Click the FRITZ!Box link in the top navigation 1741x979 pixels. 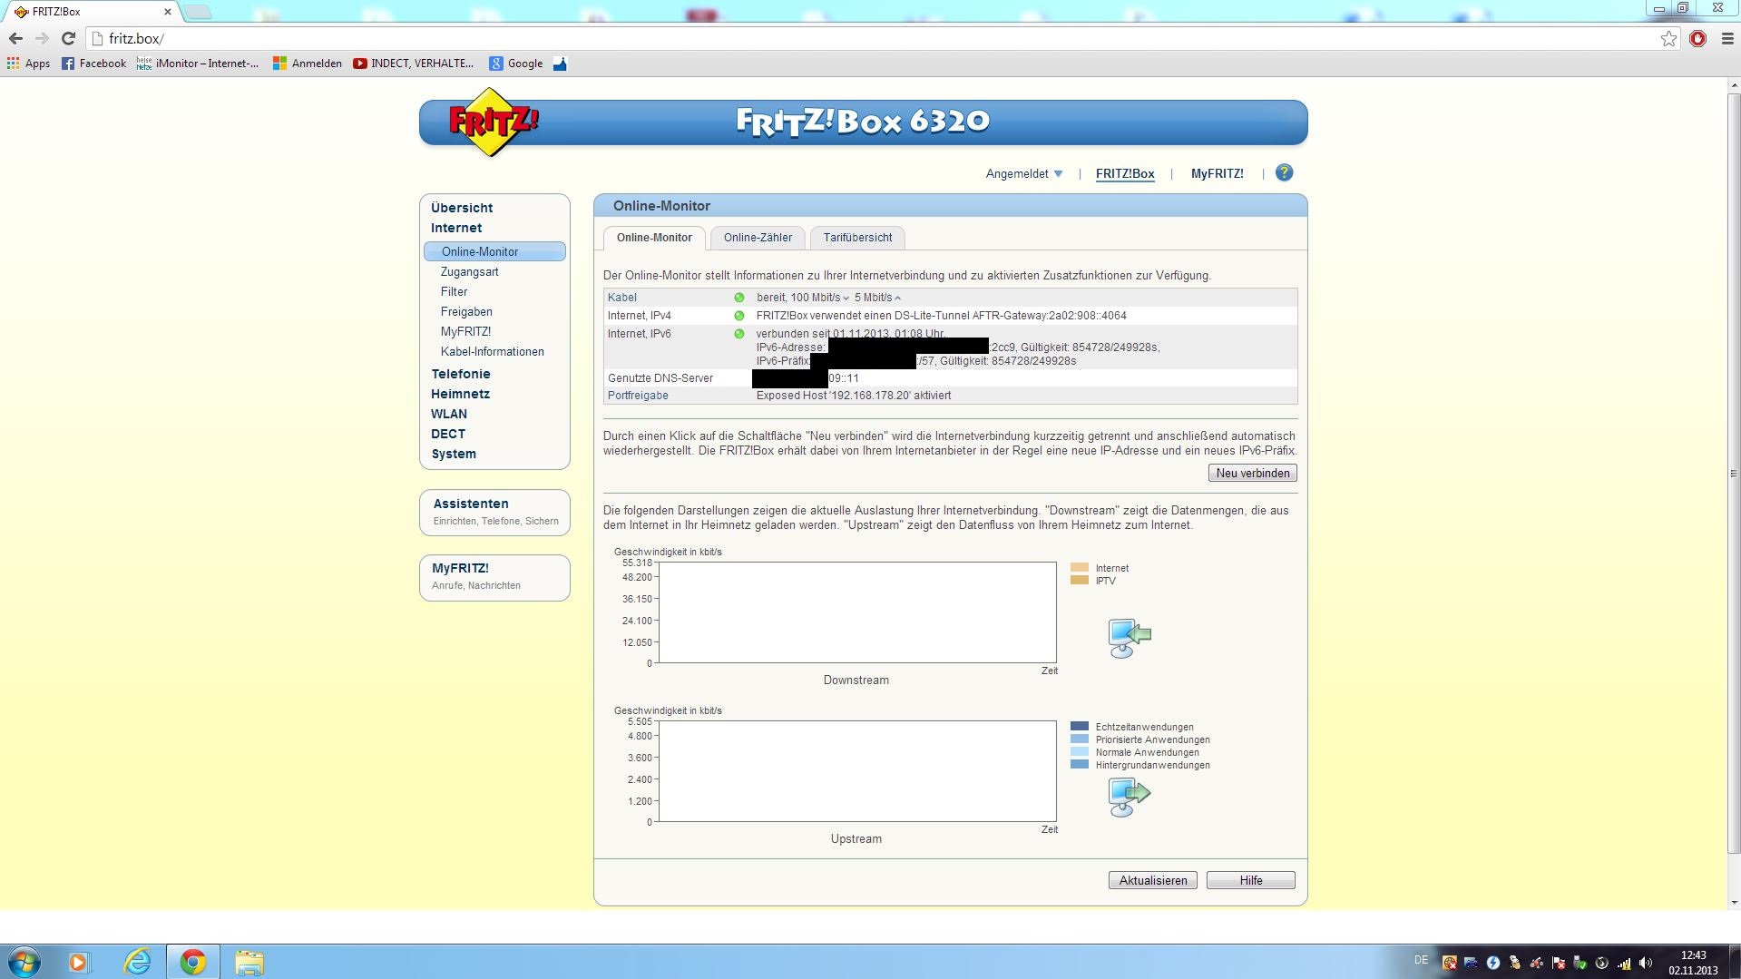1125,174
